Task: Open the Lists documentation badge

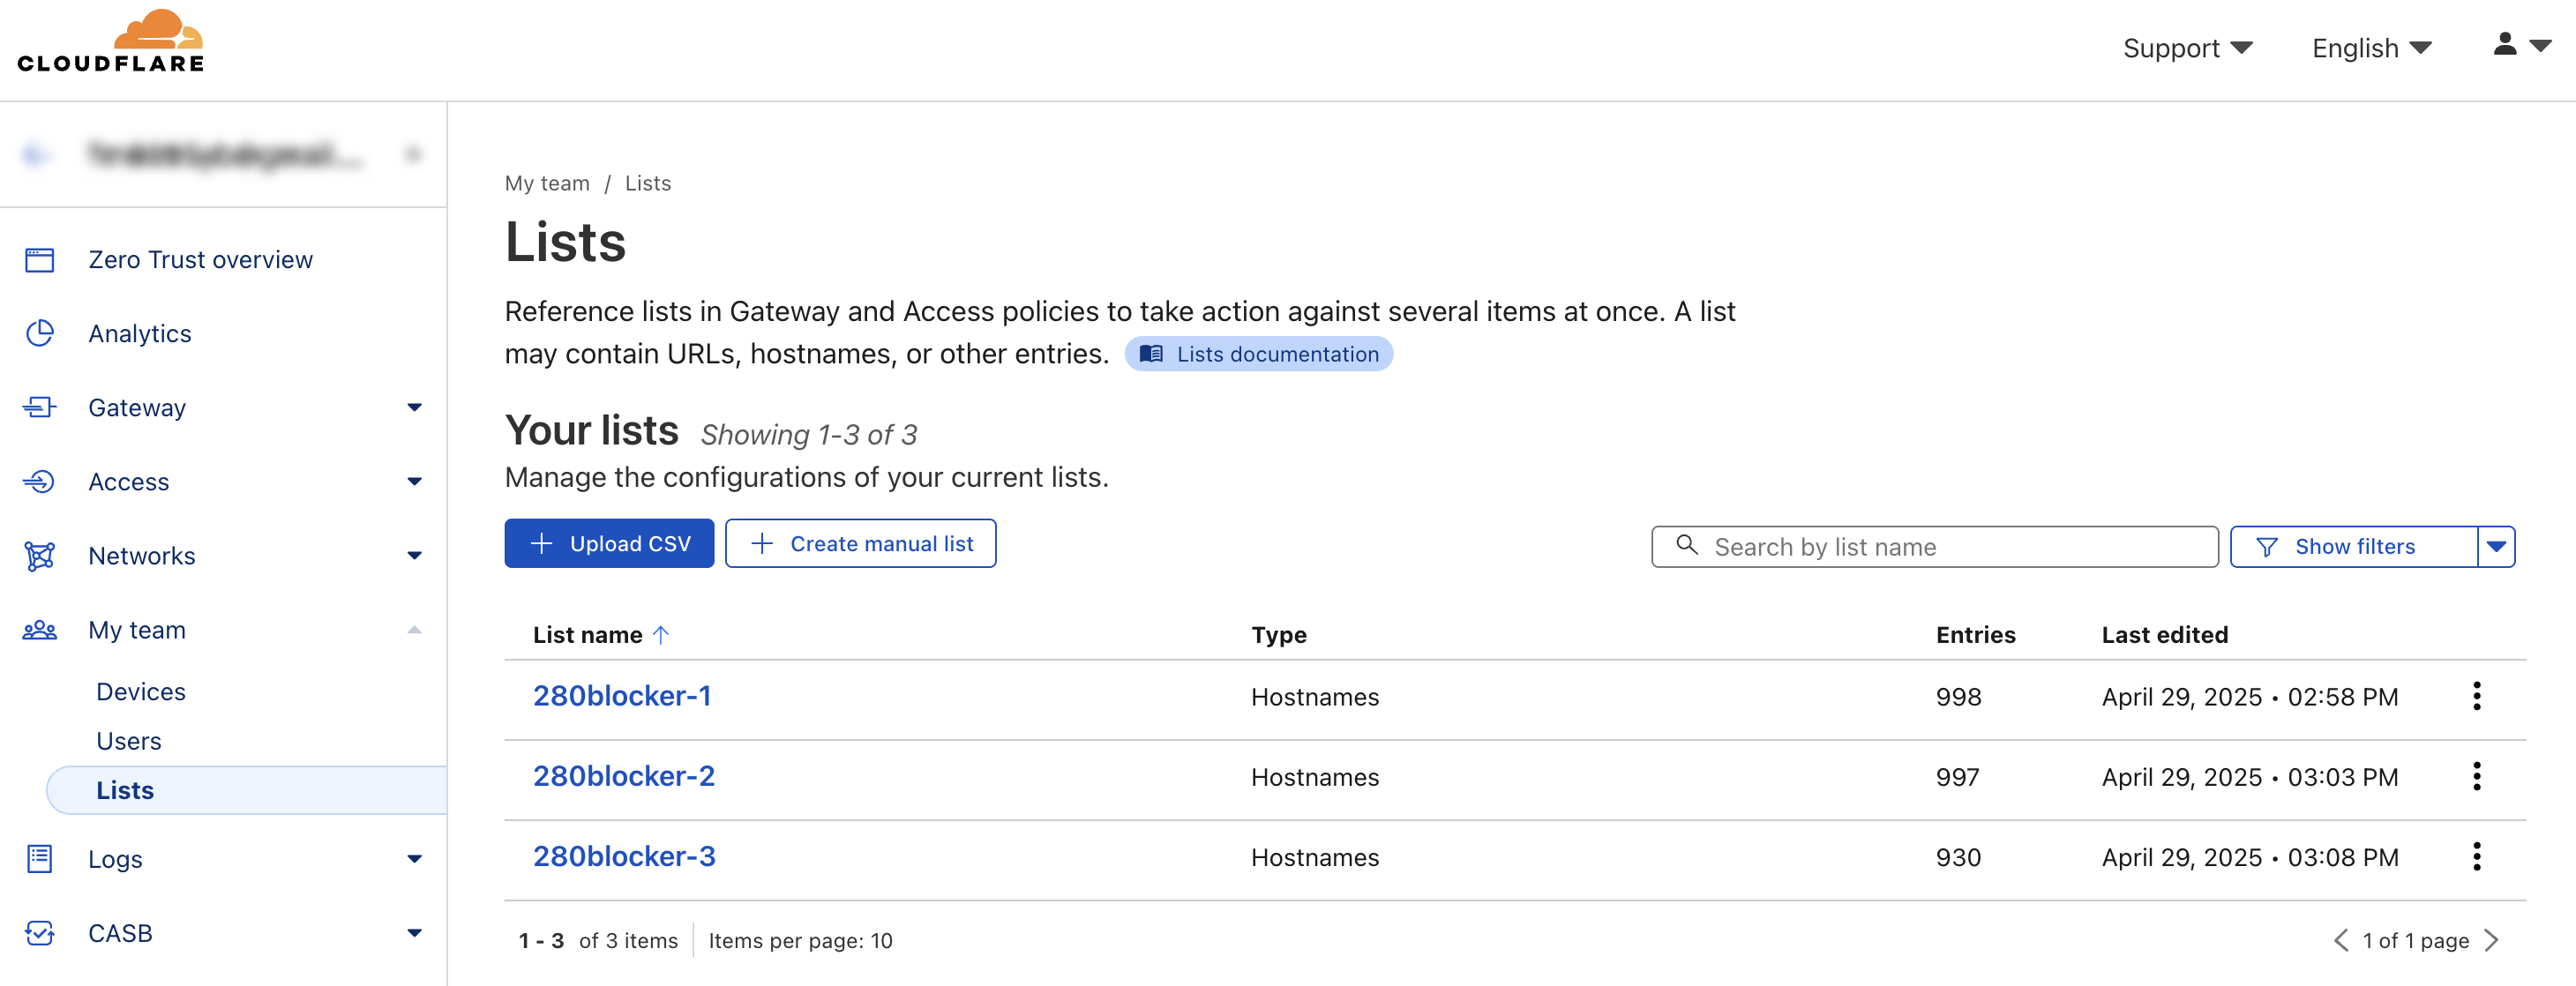Action: [x=1258, y=354]
